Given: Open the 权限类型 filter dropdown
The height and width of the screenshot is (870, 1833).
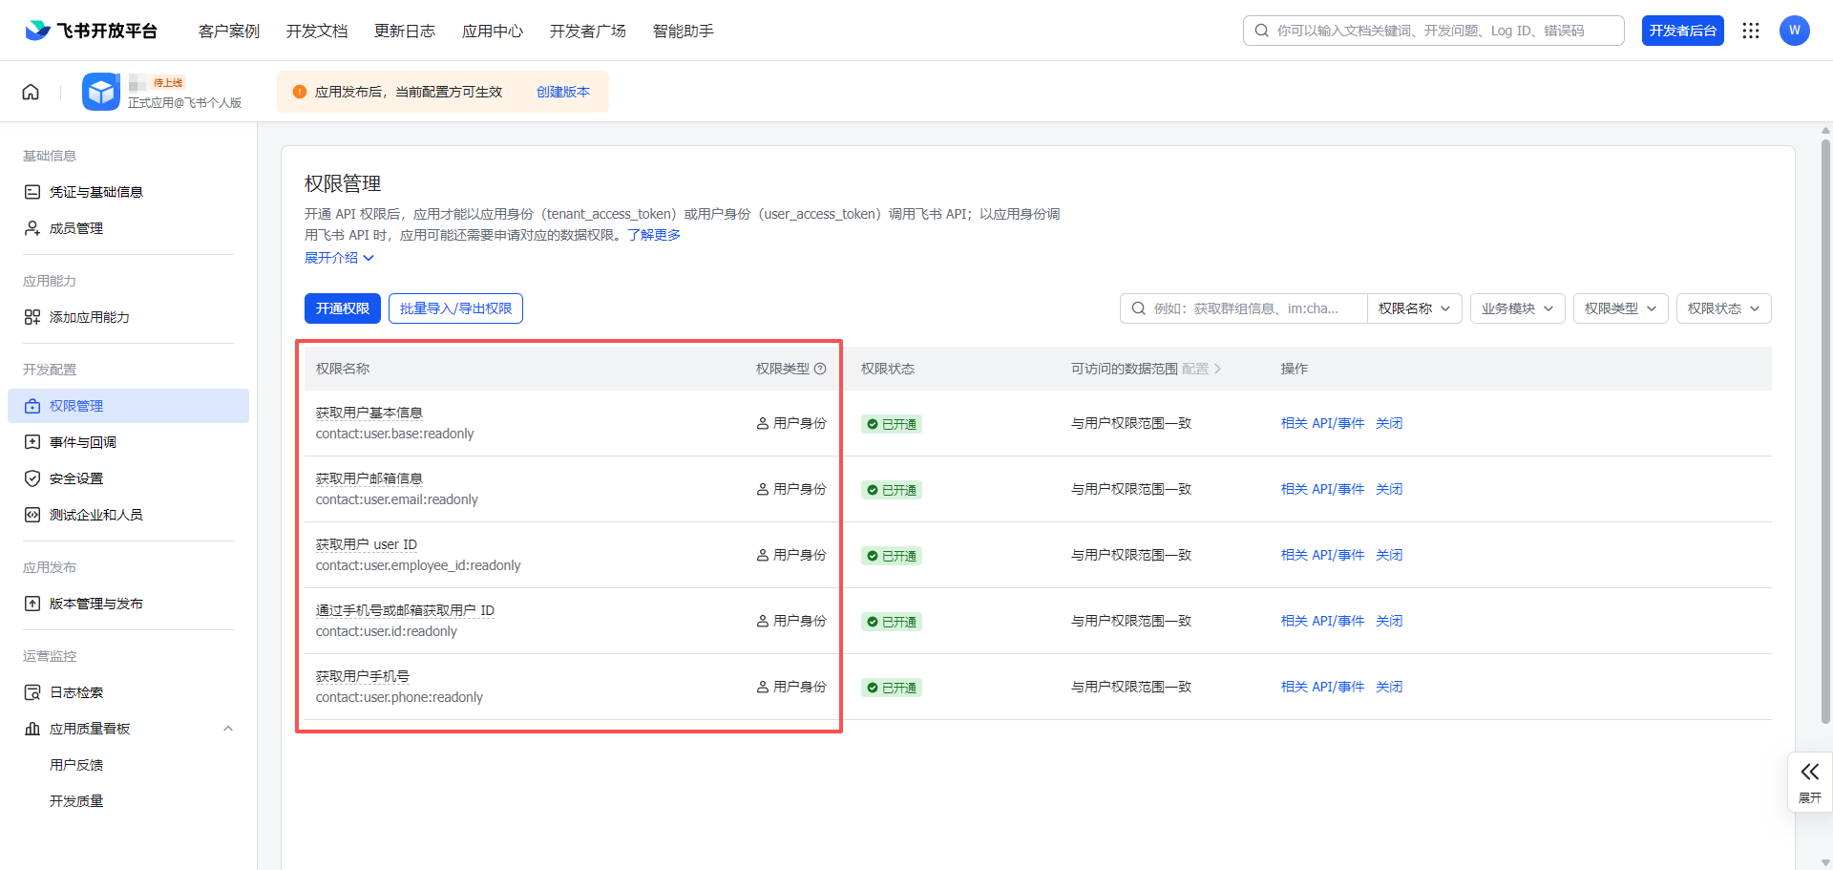Looking at the screenshot, I should pyautogui.click(x=1620, y=308).
